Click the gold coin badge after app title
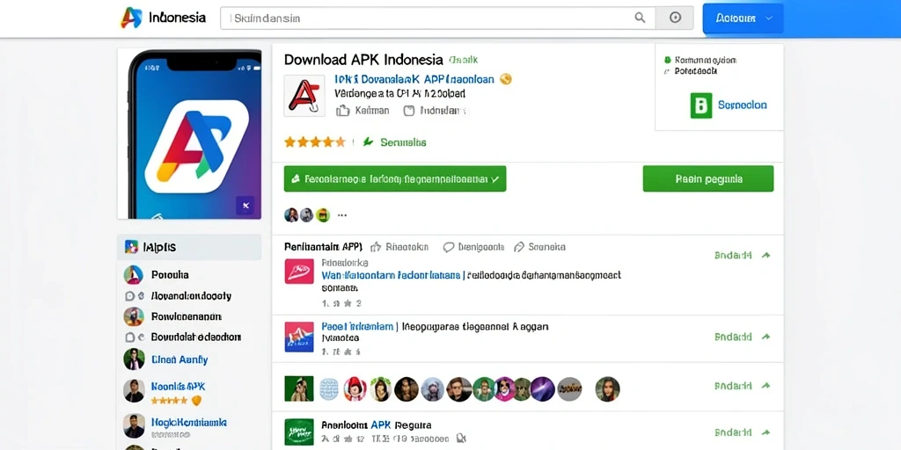Viewport: 901px width, 450px height. pyautogui.click(x=506, y=79)
